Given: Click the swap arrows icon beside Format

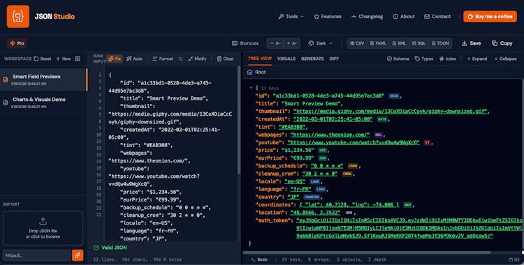Looking at the screenshot, I should 180,59.
